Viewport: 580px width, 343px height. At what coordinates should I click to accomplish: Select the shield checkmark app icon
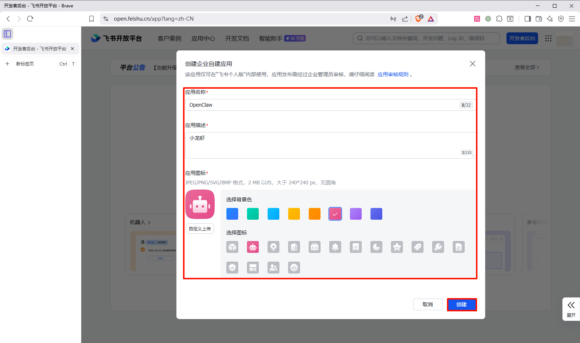click(232, 268)
